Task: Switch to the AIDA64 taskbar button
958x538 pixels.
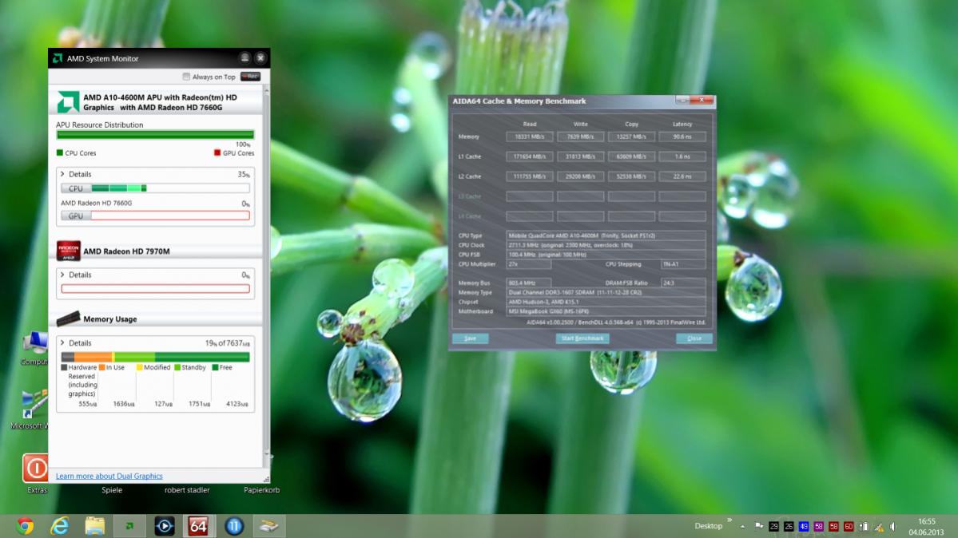Action: [199, 526]
